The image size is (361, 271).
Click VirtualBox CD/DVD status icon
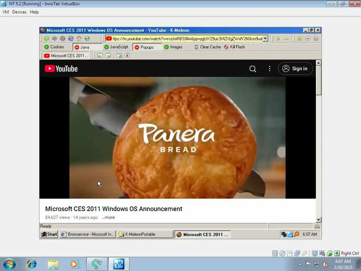(282, 253)
